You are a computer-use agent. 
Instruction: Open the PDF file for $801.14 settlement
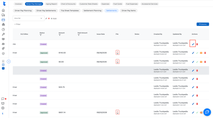[118, 112]
